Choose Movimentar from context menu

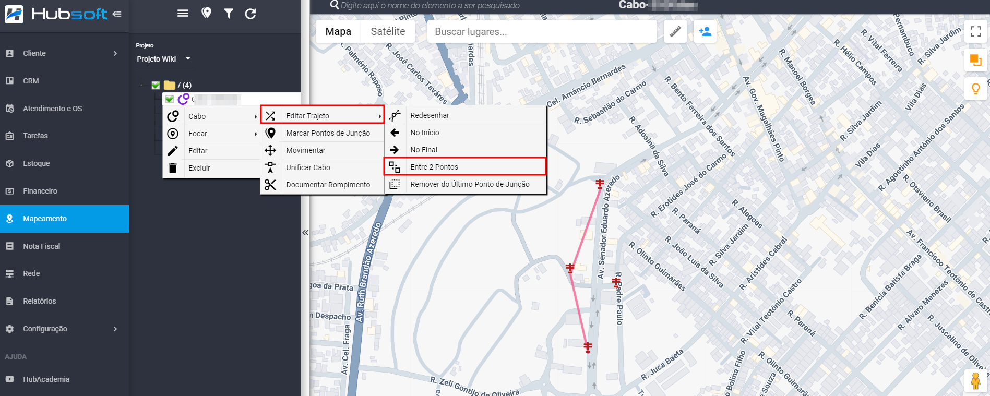pyautogui.click(x=323, y=150)
